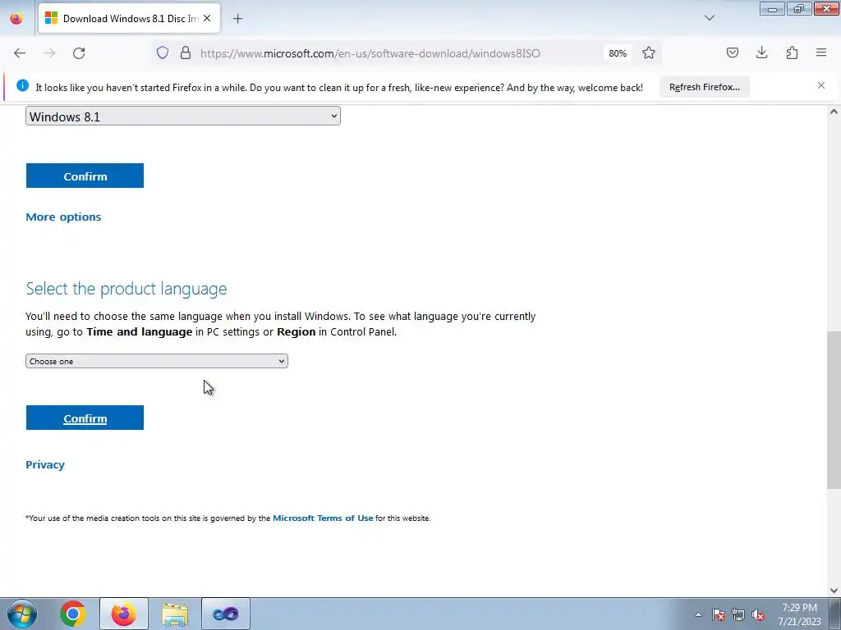Screen dimensions: 841x630
Task: Save the page to Pocket
Action: pos(732,53)
